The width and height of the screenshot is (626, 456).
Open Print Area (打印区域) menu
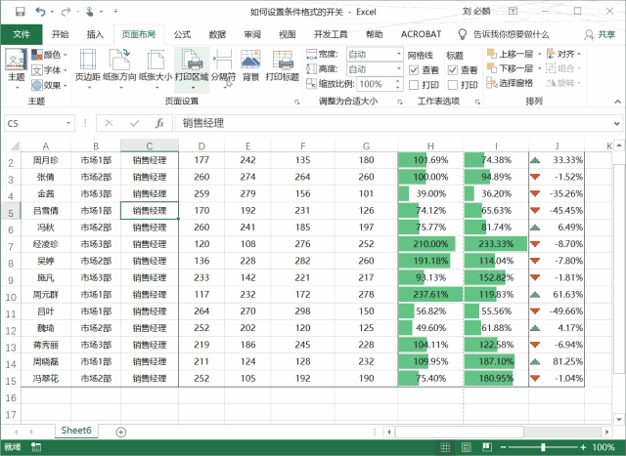pyautogui.click(x=192, y=69)
